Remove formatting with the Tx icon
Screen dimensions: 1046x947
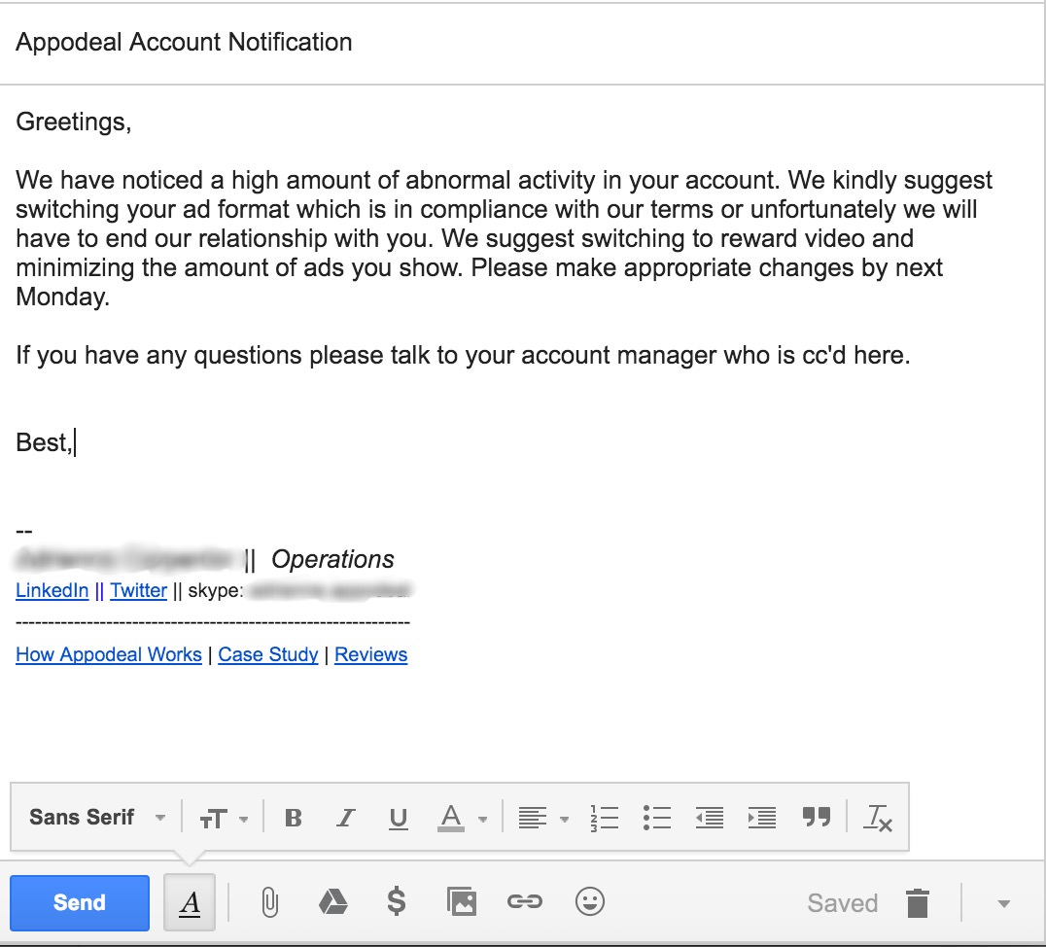tap(877, 818)
